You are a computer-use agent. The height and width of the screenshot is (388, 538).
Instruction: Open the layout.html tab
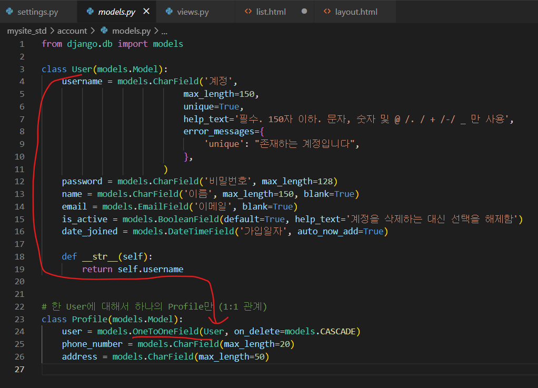pyautogui.click(x=356, y=12)
